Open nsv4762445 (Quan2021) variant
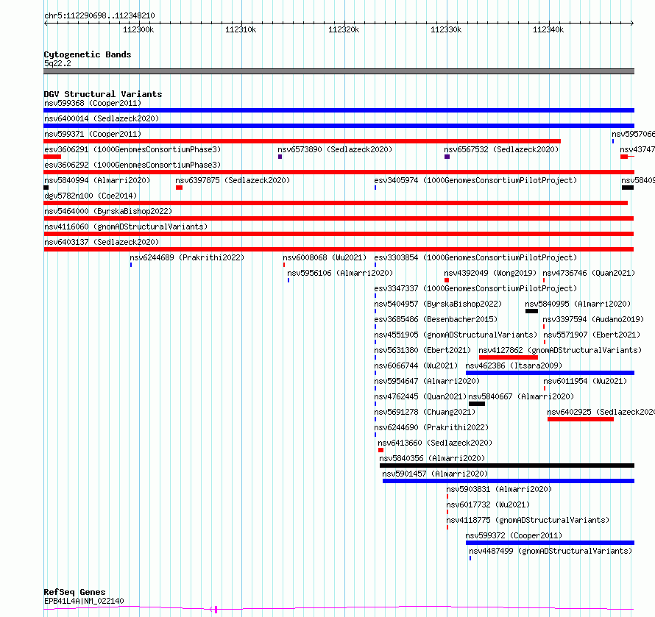Viewport: 655px width, 617px height. point(420,396)
